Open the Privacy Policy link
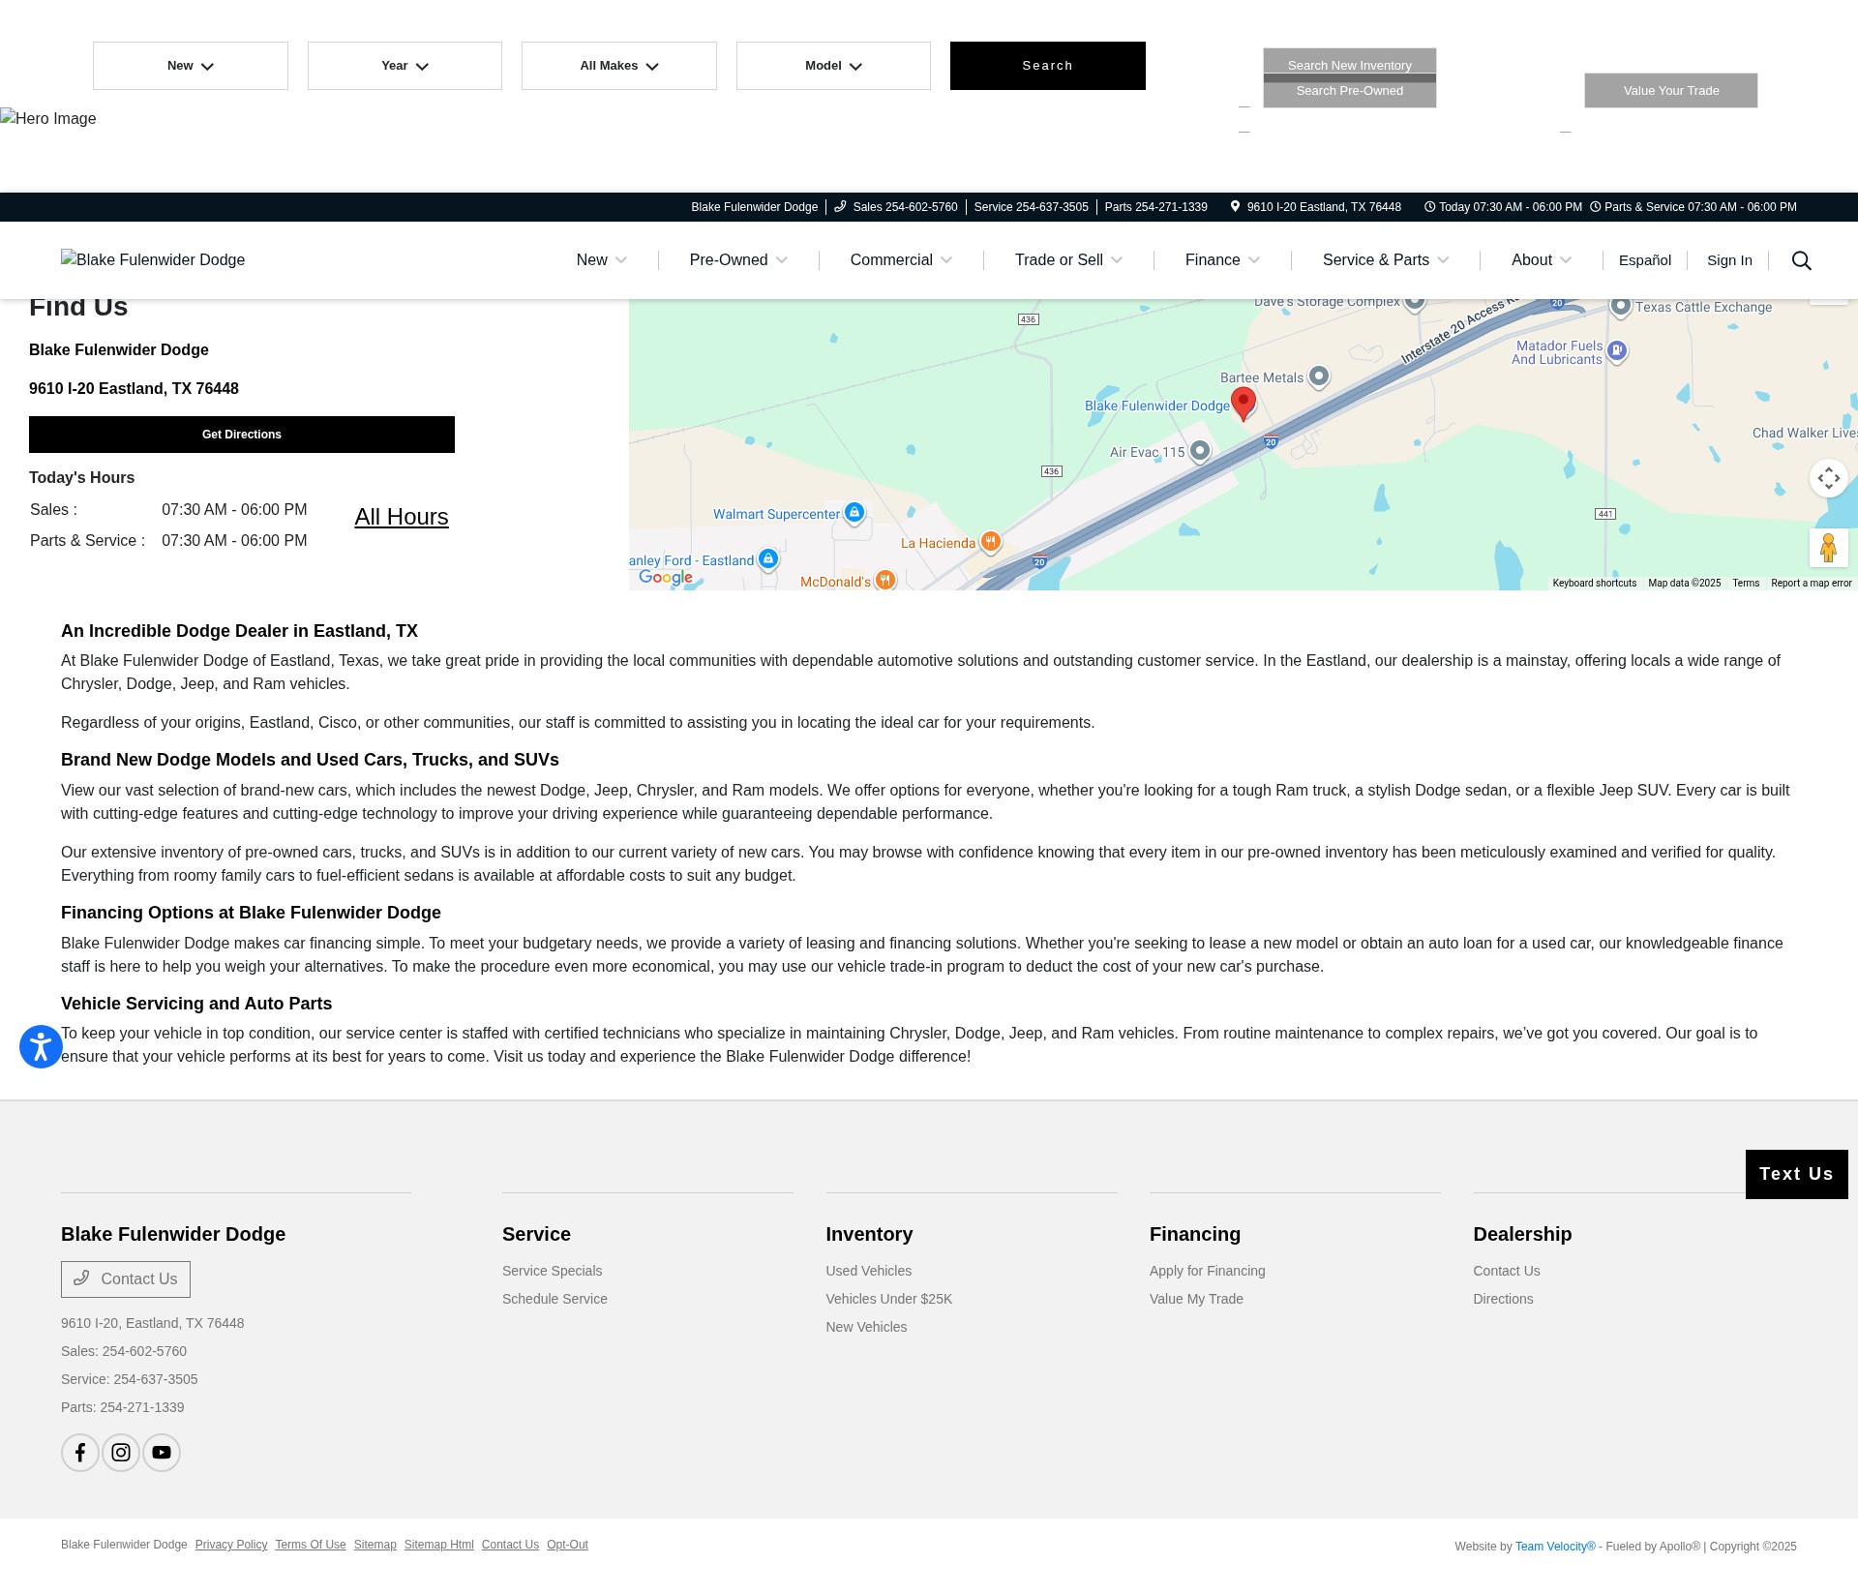Screen dimensions: 1858x1594 coord(231,1545)
